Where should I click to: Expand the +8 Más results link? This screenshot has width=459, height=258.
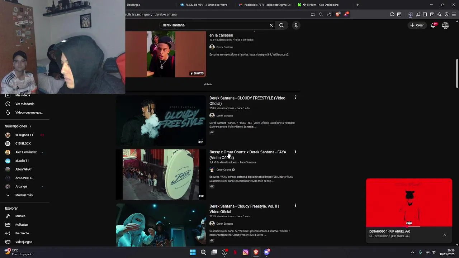coord(208,85)
